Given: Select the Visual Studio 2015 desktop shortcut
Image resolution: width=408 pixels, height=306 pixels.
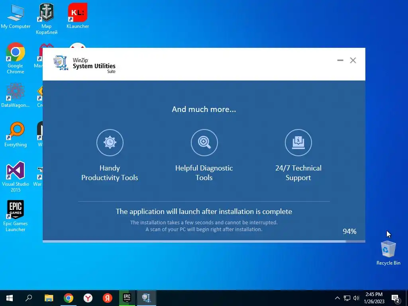Looking at the screenshot, I should click(x=16, y=177).
